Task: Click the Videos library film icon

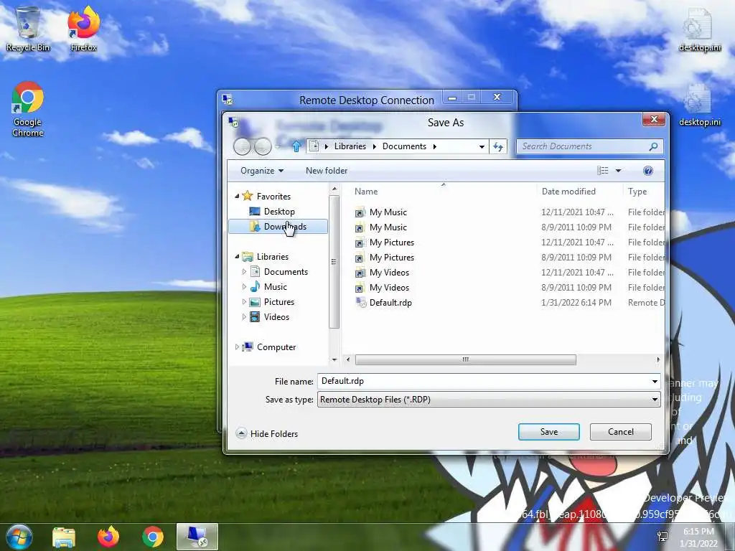Action: (x=255, y=316)
